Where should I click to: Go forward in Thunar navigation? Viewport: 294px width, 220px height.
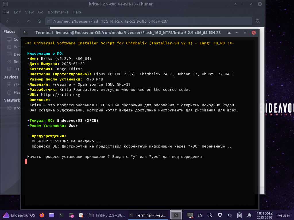tap(18, 21)
